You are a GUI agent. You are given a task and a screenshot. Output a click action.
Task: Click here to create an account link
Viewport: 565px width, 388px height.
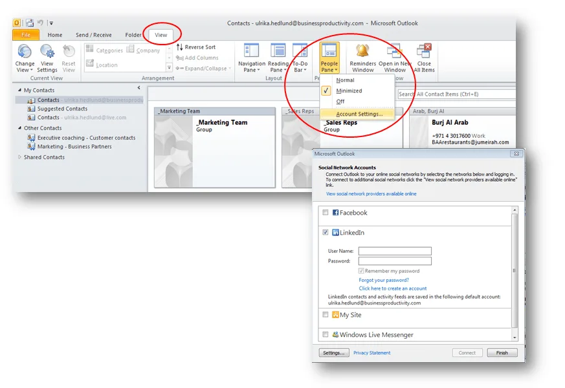coord(393,288)
